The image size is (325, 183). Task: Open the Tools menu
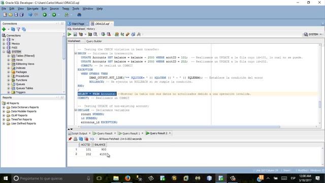click(x=76, y=9)
